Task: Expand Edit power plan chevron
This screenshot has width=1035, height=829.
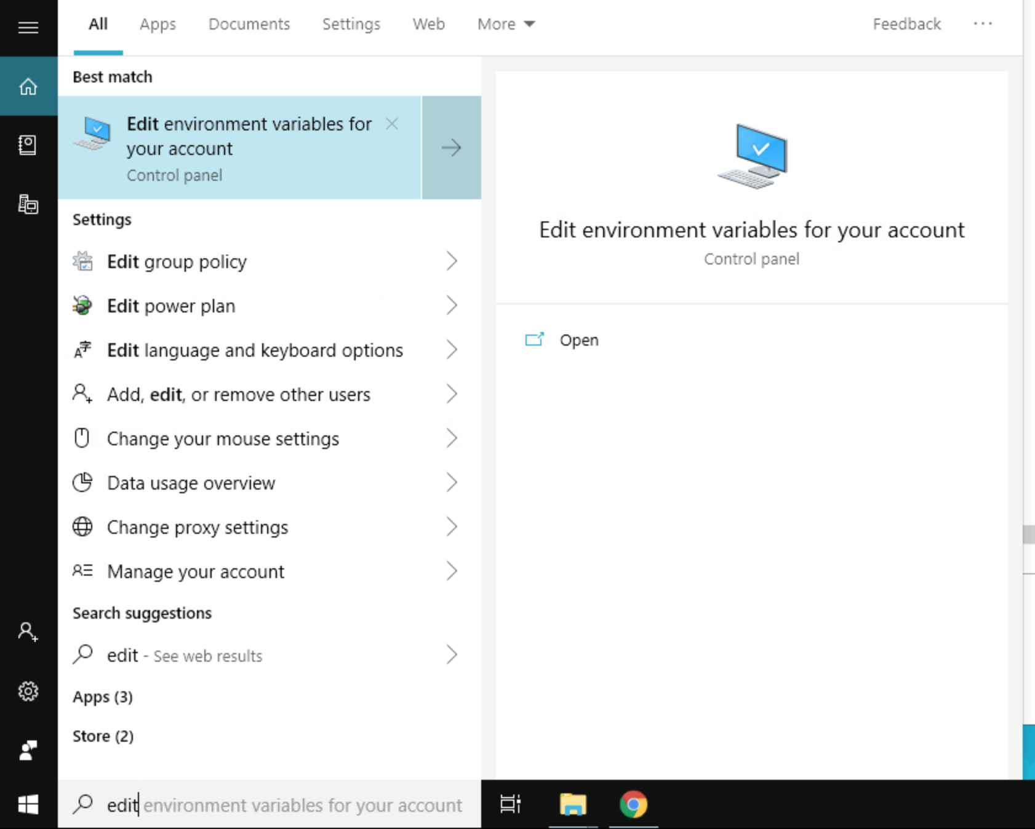Action: pyautogui.click(x=452, y=306)
